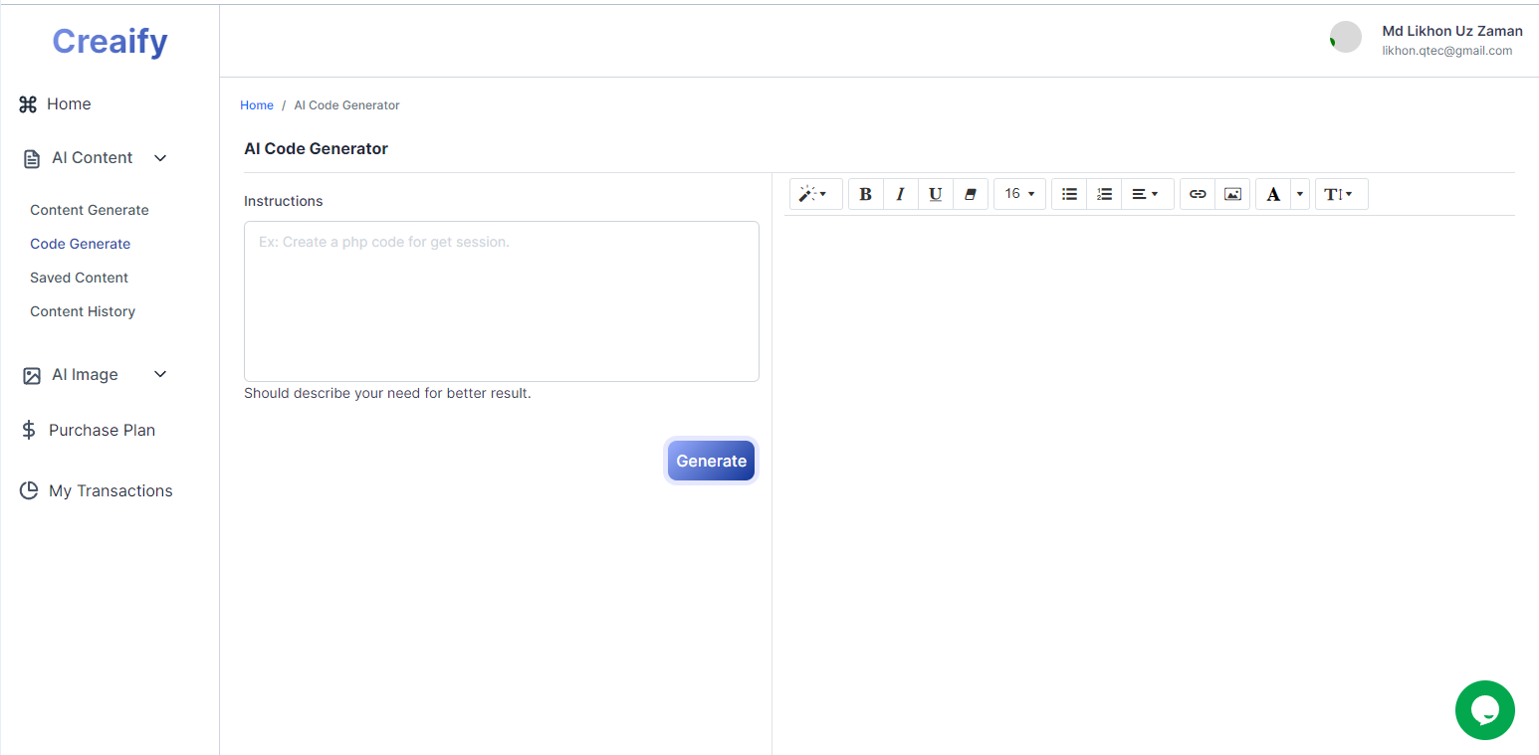This screenshot has width=1539, height=755.
Task: Click the Generate button
Action: point(711,461)
